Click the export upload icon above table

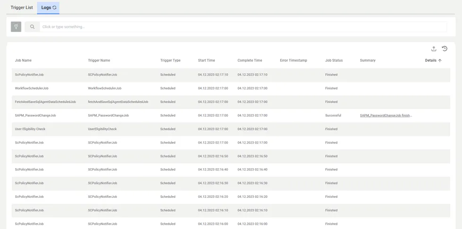pyautogui.click(x=434, y=49)
